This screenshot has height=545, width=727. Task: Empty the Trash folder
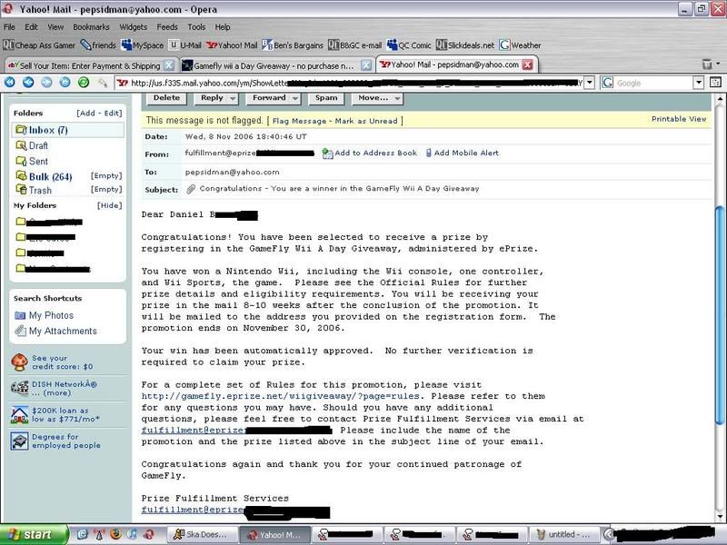click(x=106, y=190)
